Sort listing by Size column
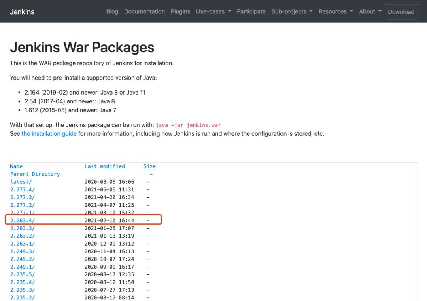Image resolution: width=427 pixels, height=301 pixels. pos(149,166)
